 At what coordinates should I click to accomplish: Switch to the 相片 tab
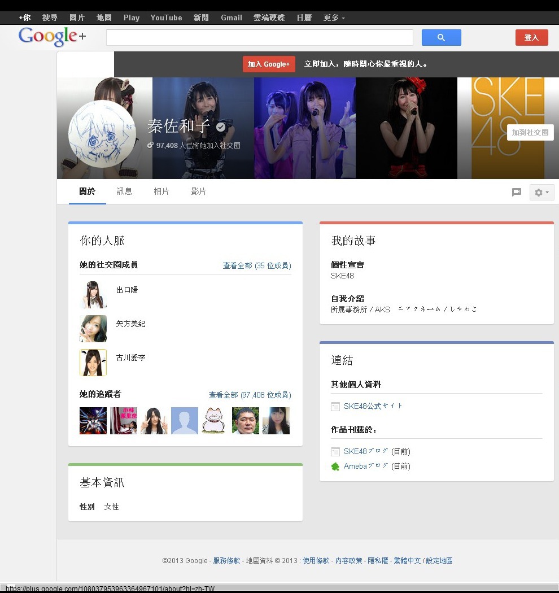(x=161, y=192)
